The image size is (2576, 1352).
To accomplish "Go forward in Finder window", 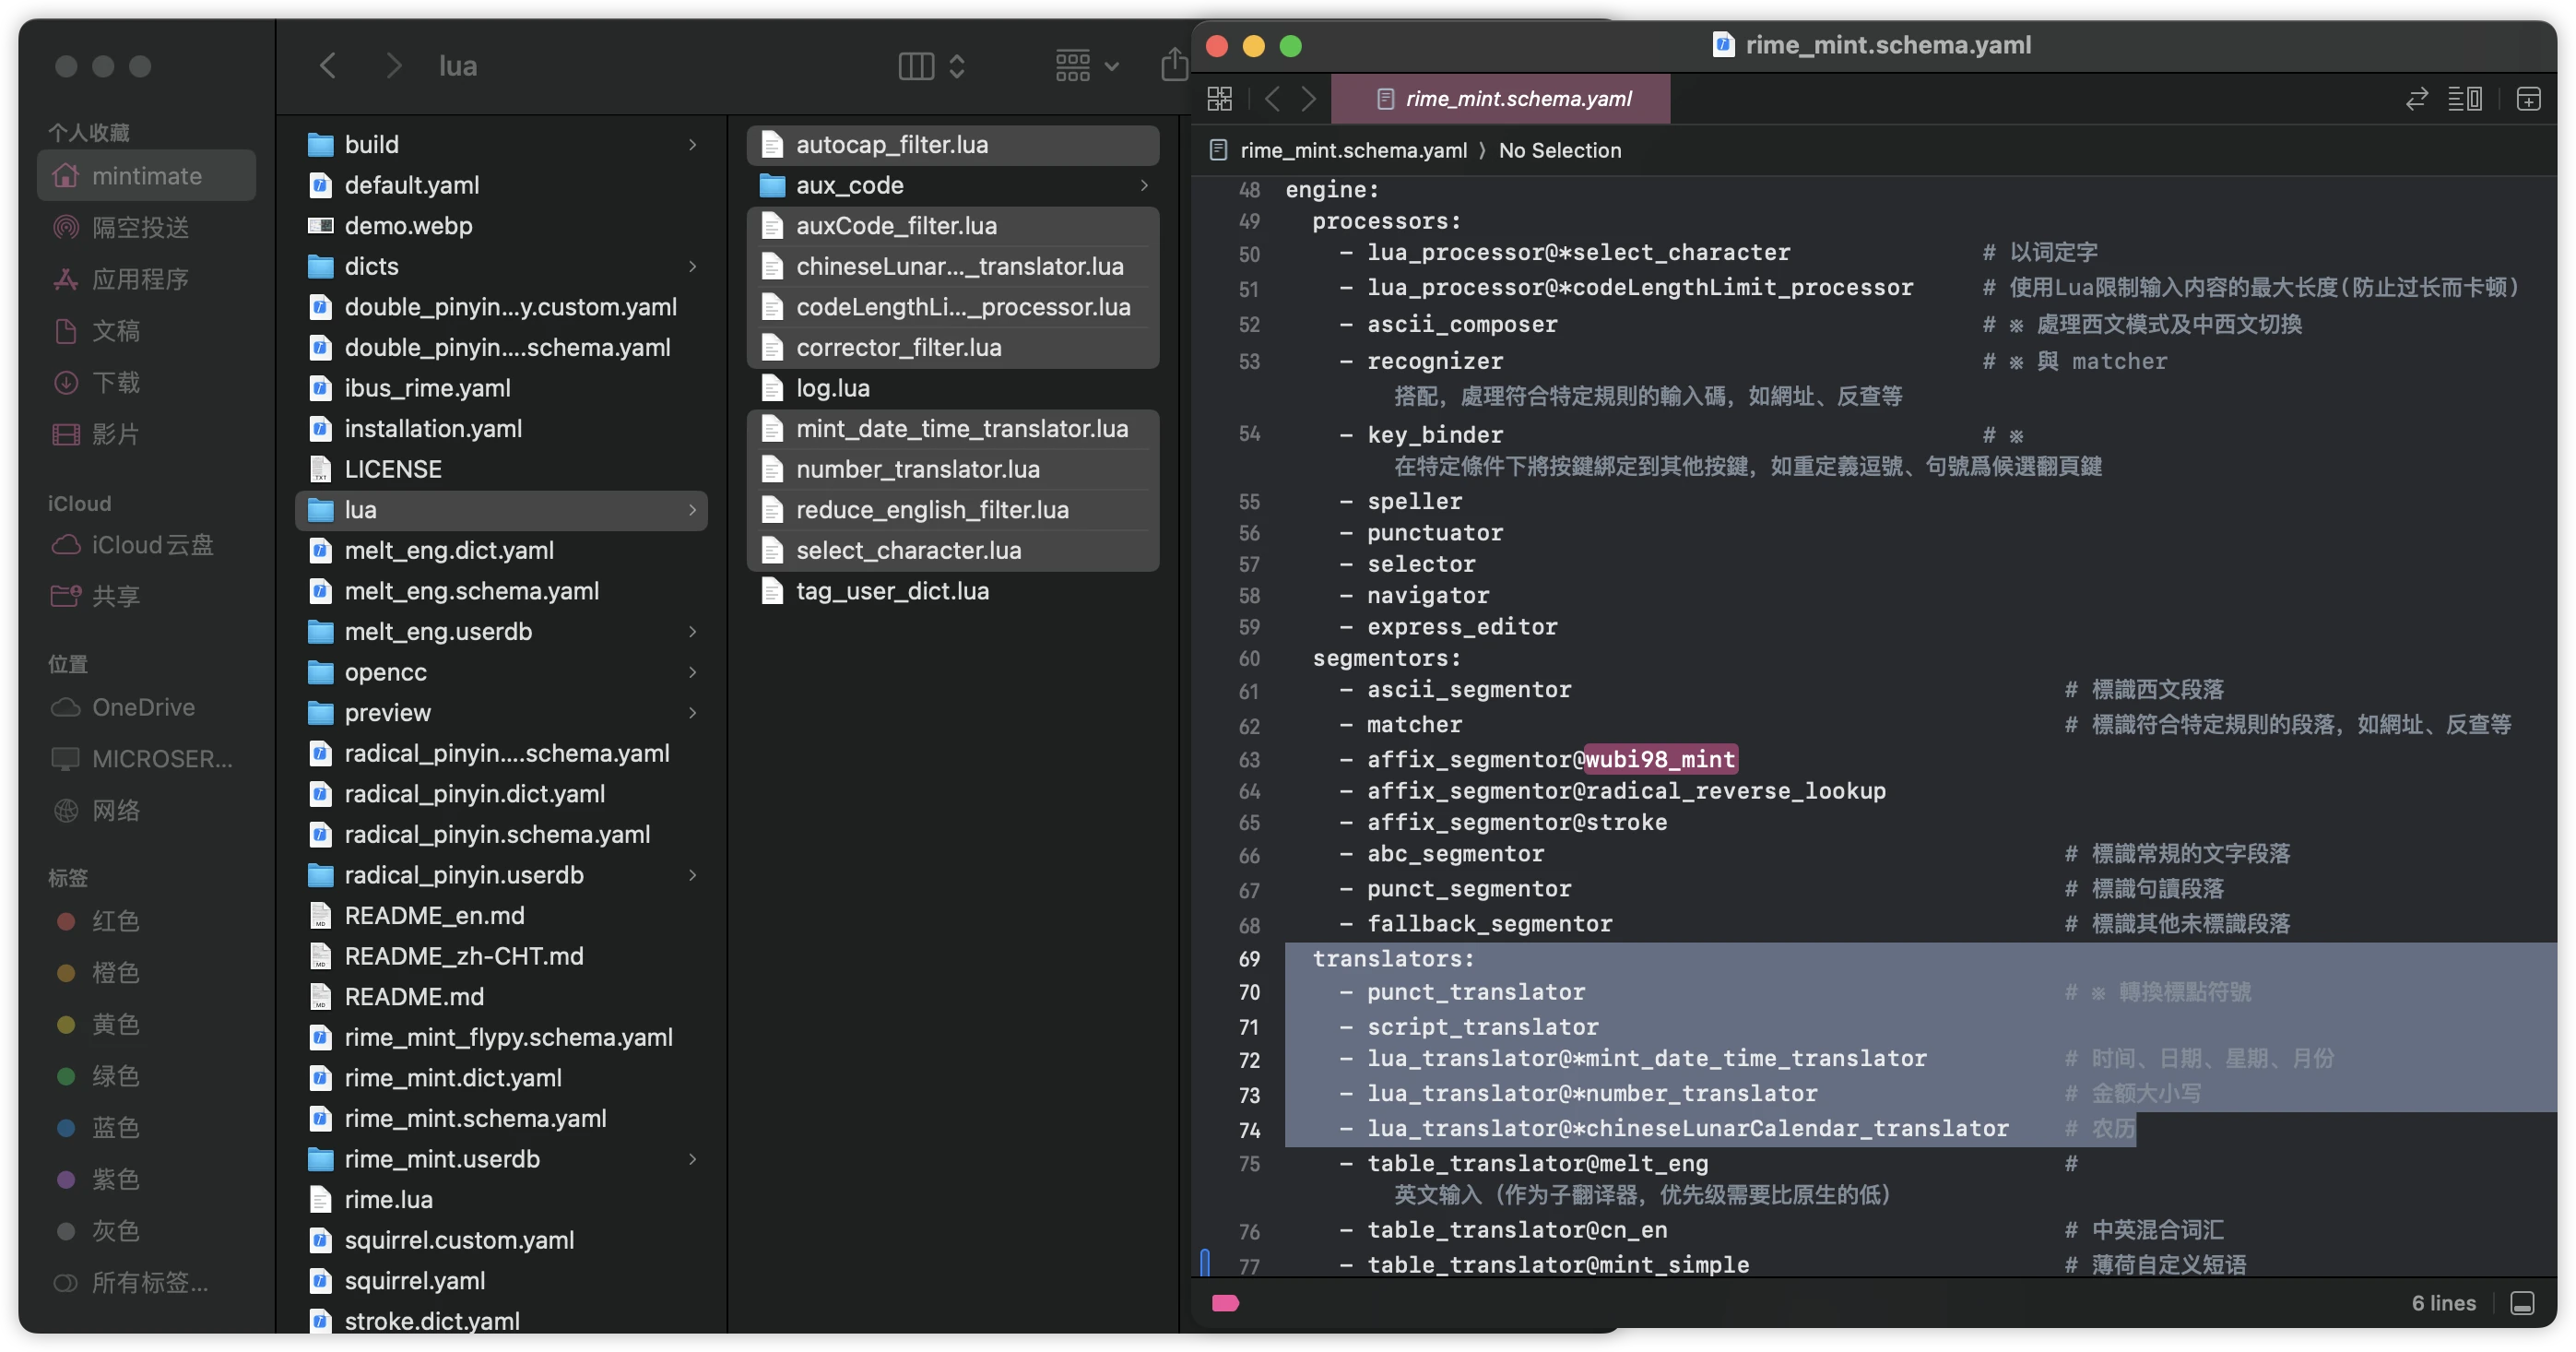I will [x=394, y=66].
